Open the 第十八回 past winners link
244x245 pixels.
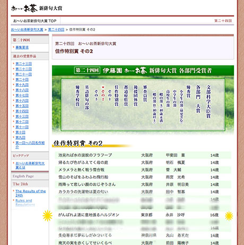(x=22, y=90)
